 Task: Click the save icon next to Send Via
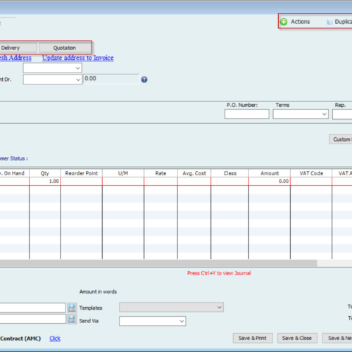click(x=72, y=320)
